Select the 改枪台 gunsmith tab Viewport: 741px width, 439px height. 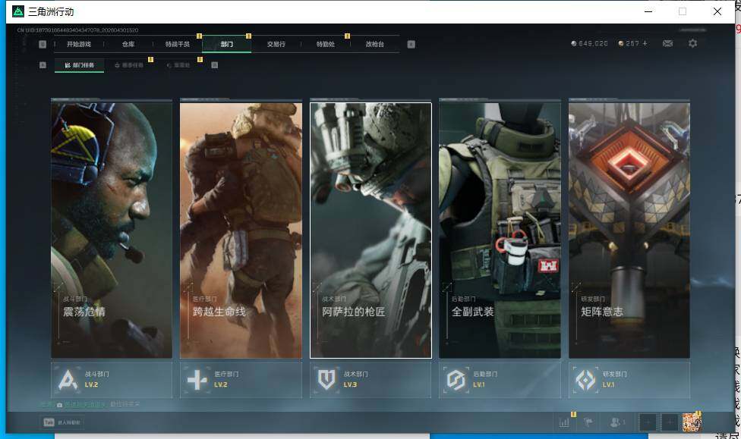(374, 44)
